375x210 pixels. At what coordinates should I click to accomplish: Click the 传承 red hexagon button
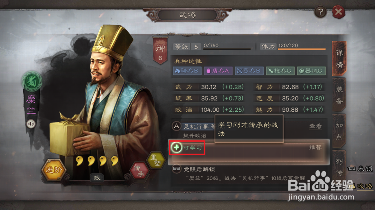point(139,171)
